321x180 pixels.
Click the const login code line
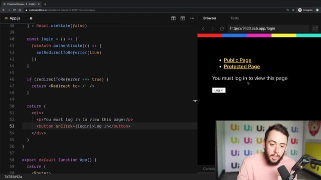pyautogui.click(x=52, y=39)
